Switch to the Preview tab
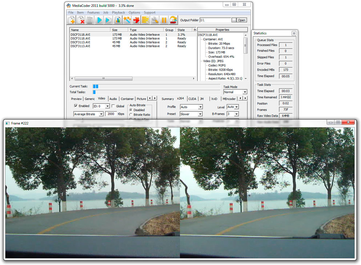Viewport: 361px width, 265px height. [x=76, y=99]
